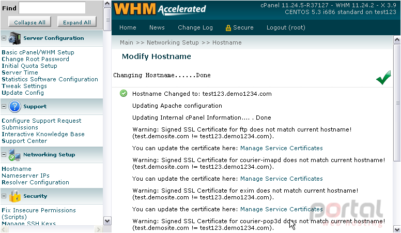Click 'Updating Internal cPanel Information' line
401x233 pixels.
(202, 118)
